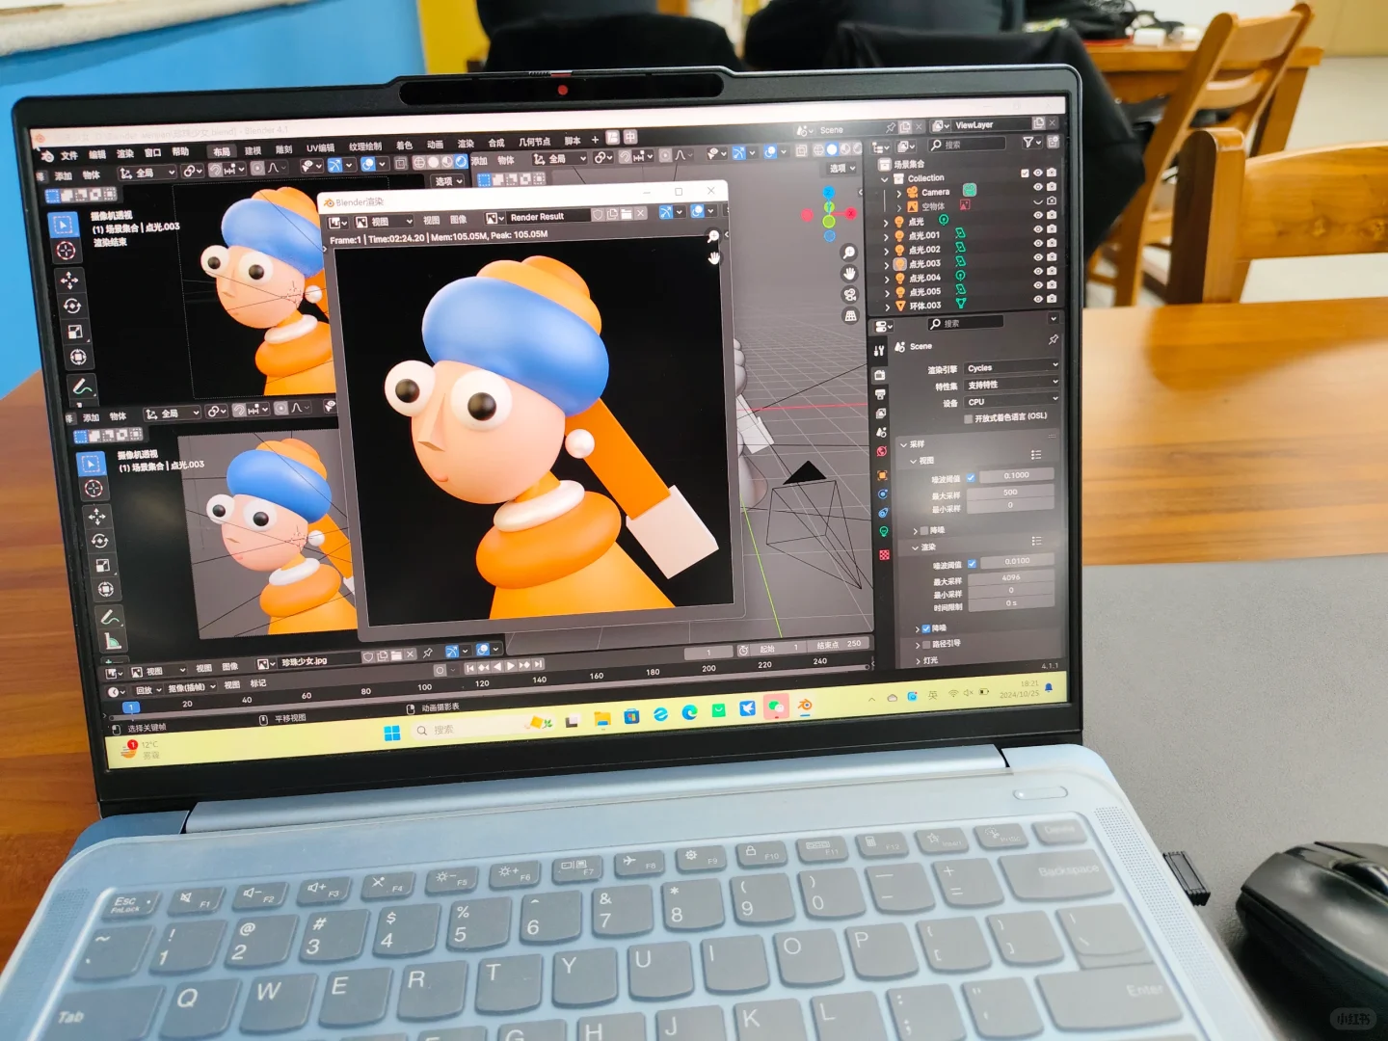Click the viewport 最大采样 500 field
The image size is (1388, 1041).
coord(1010,493)
